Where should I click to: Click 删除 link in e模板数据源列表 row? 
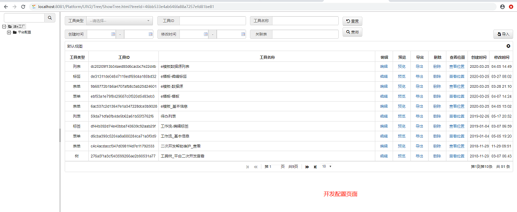click(x=437, y=67)
